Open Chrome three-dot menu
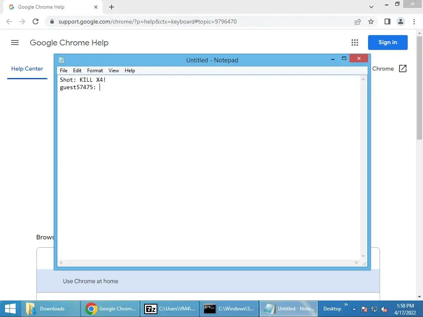The width and height of the screenshot is (423, 317). pos(414,21)
